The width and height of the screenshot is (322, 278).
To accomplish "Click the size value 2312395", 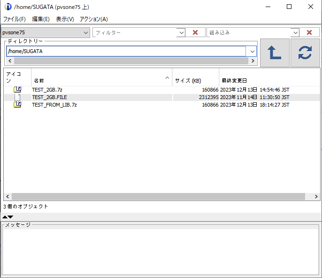I will [x=208, y=97].
